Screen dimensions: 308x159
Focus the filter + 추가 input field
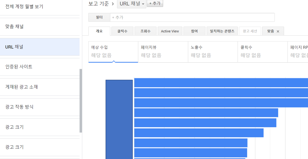pos(192,17)
